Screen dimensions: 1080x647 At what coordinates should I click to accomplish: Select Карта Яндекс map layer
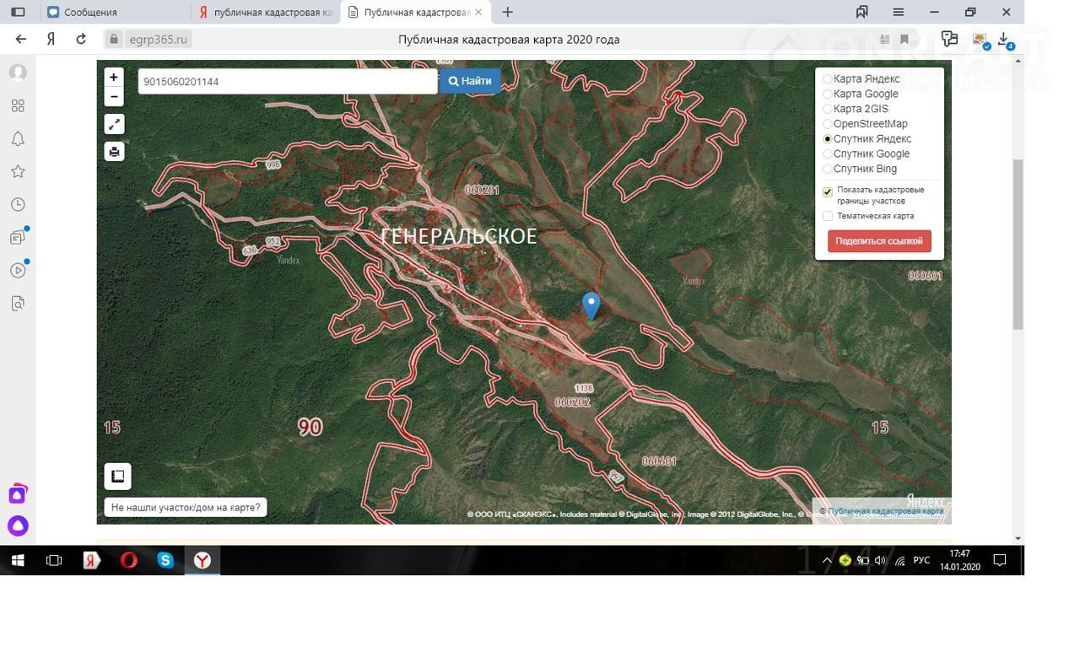(x=828, y=79)
